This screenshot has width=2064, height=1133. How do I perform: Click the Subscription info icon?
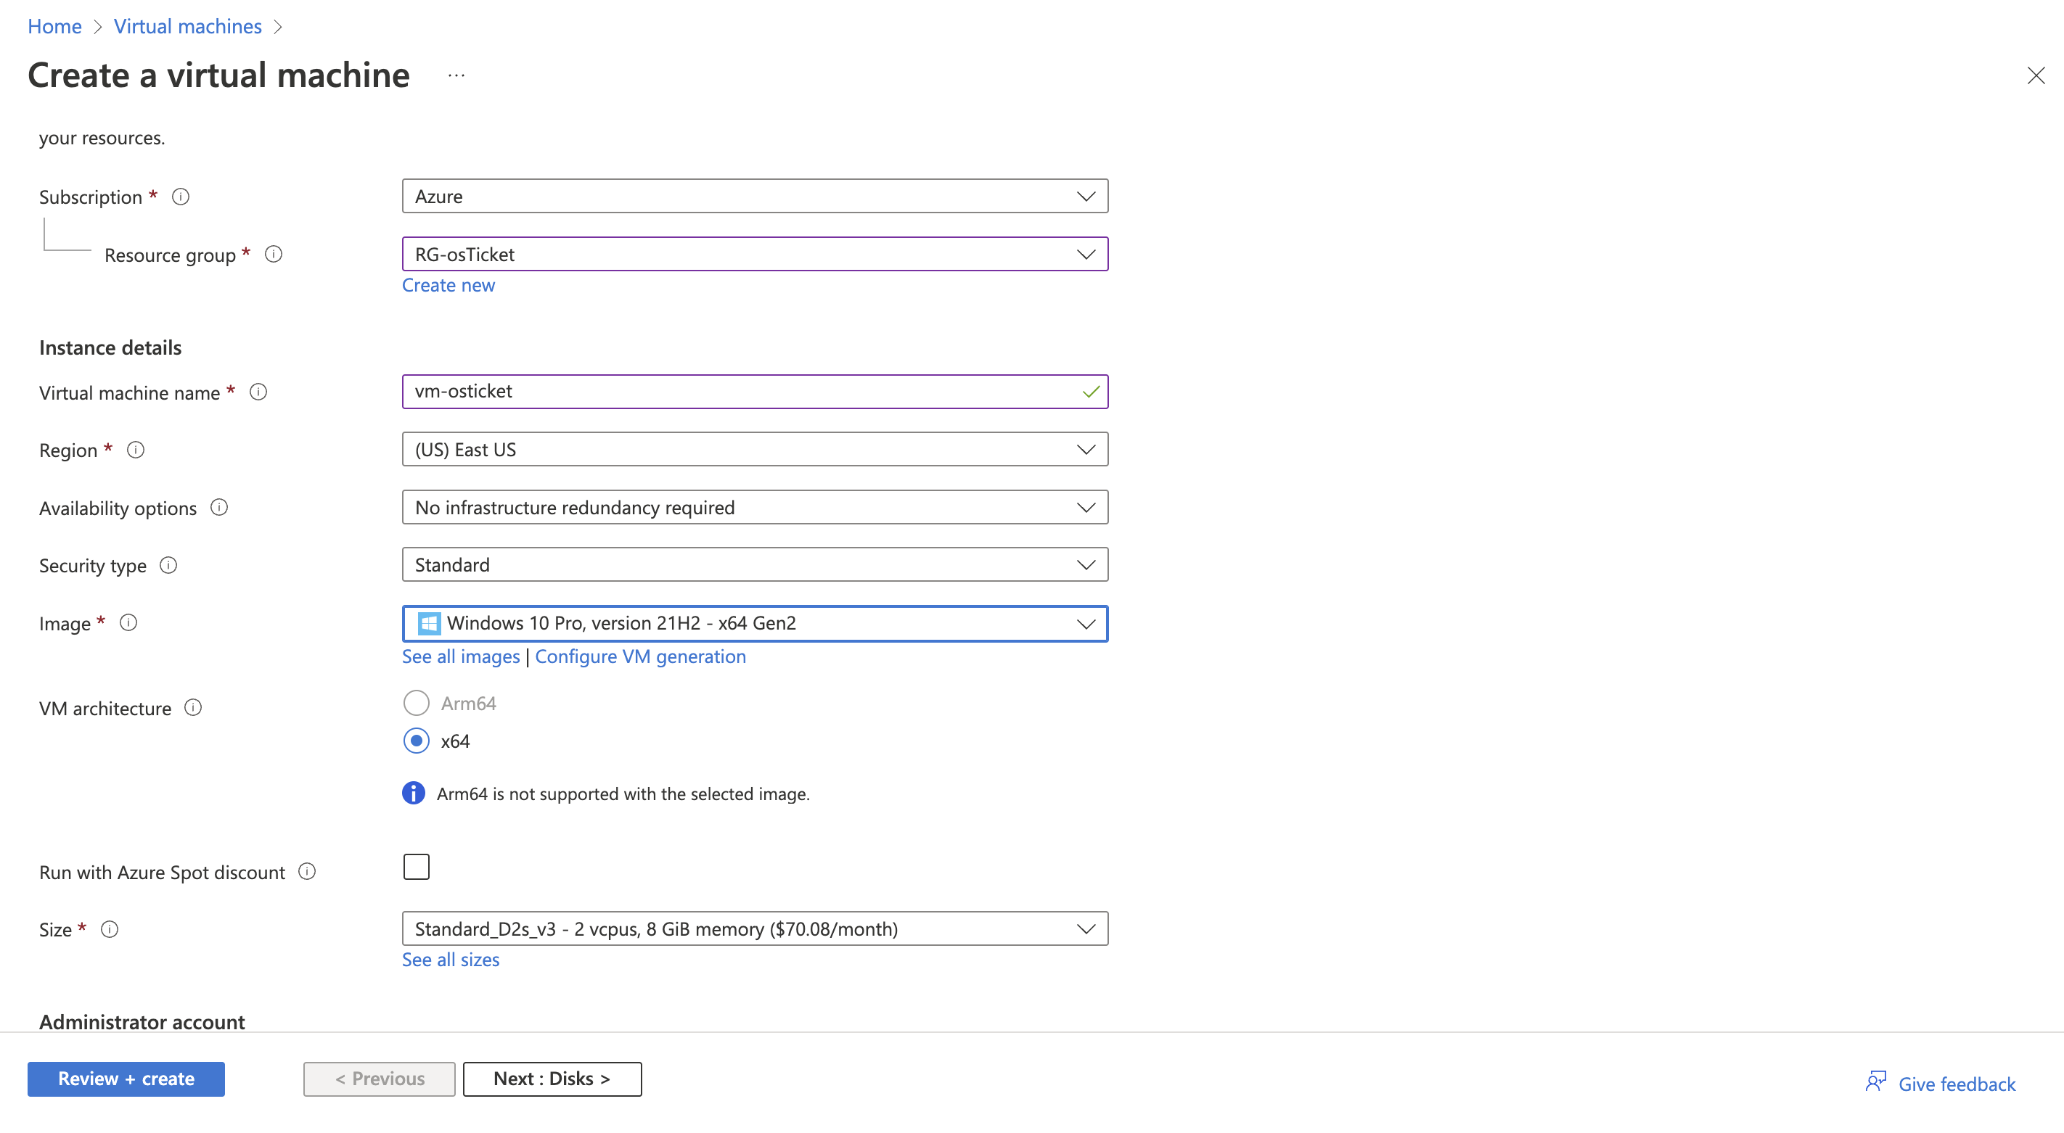point(181,196)
